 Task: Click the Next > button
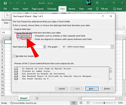(92, 89)
